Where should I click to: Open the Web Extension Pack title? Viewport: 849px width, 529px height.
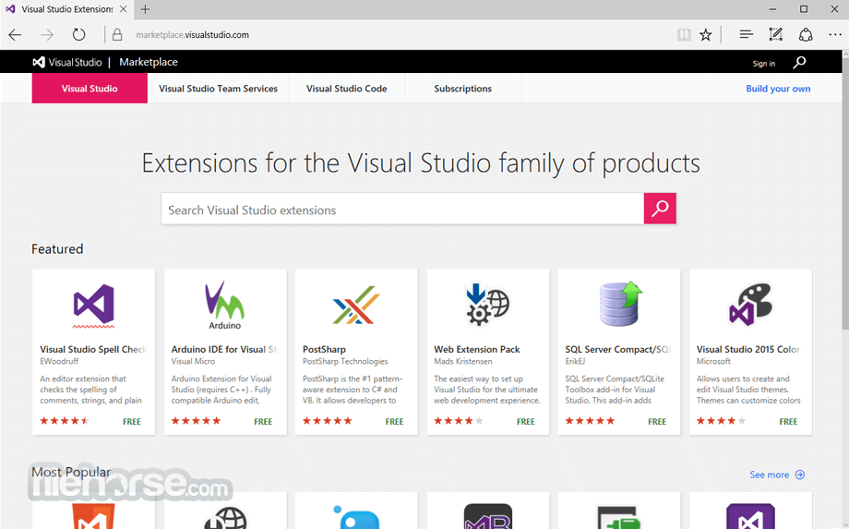pyautogui.click(x=476, y=349)
